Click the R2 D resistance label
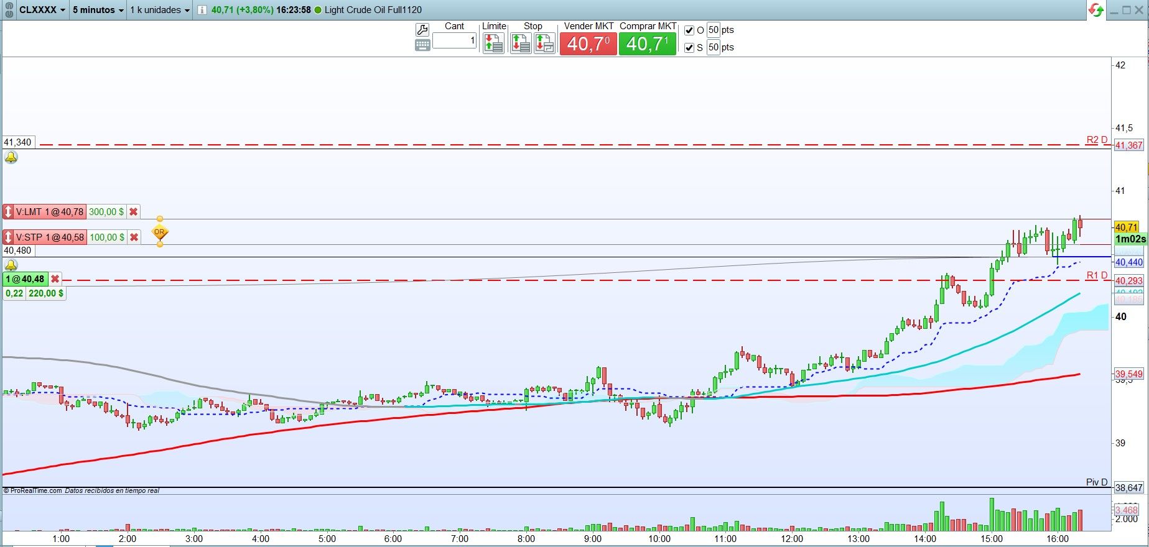Screen dimensions: 1149x547 pos(1097,140)
